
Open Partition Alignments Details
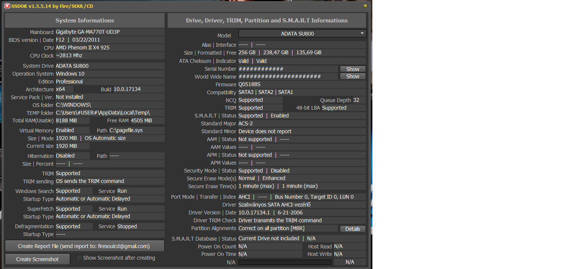tap(352, 229)
